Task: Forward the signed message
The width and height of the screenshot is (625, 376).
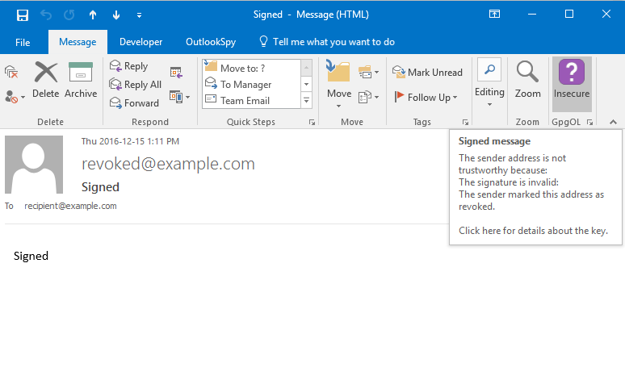Action: (x=134, y=102)
